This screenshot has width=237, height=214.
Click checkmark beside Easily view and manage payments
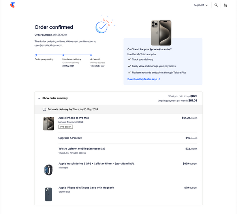pyautogui.click(x=129, y=66)
